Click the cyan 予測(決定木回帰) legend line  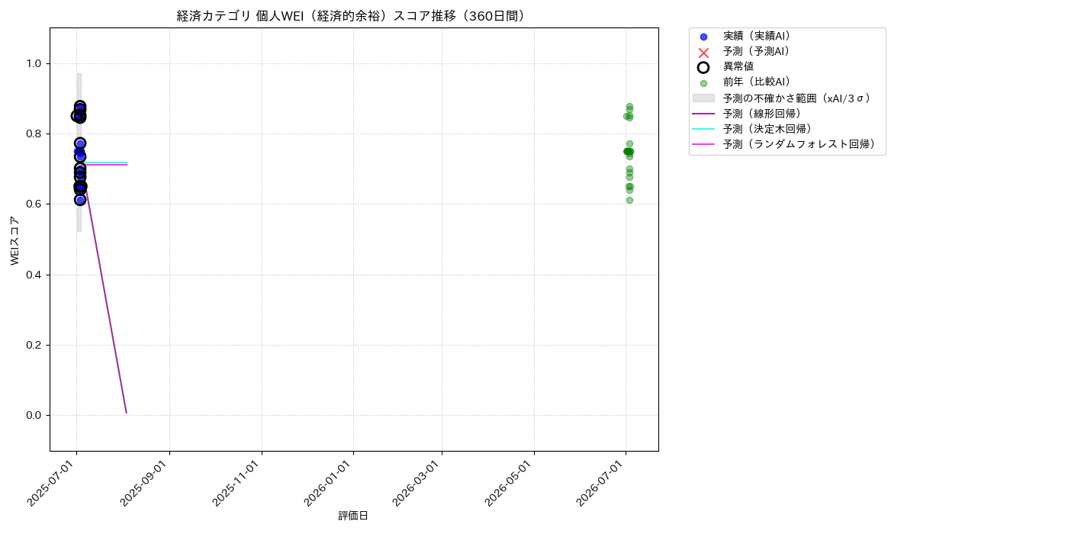[703, 129]
